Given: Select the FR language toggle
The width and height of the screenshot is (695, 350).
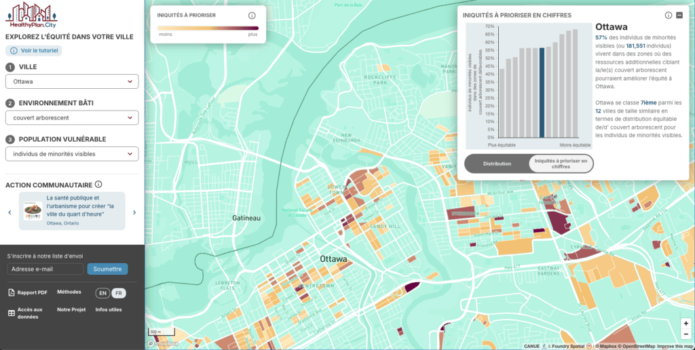Looking at the screenshot, I should click(118, 293).
